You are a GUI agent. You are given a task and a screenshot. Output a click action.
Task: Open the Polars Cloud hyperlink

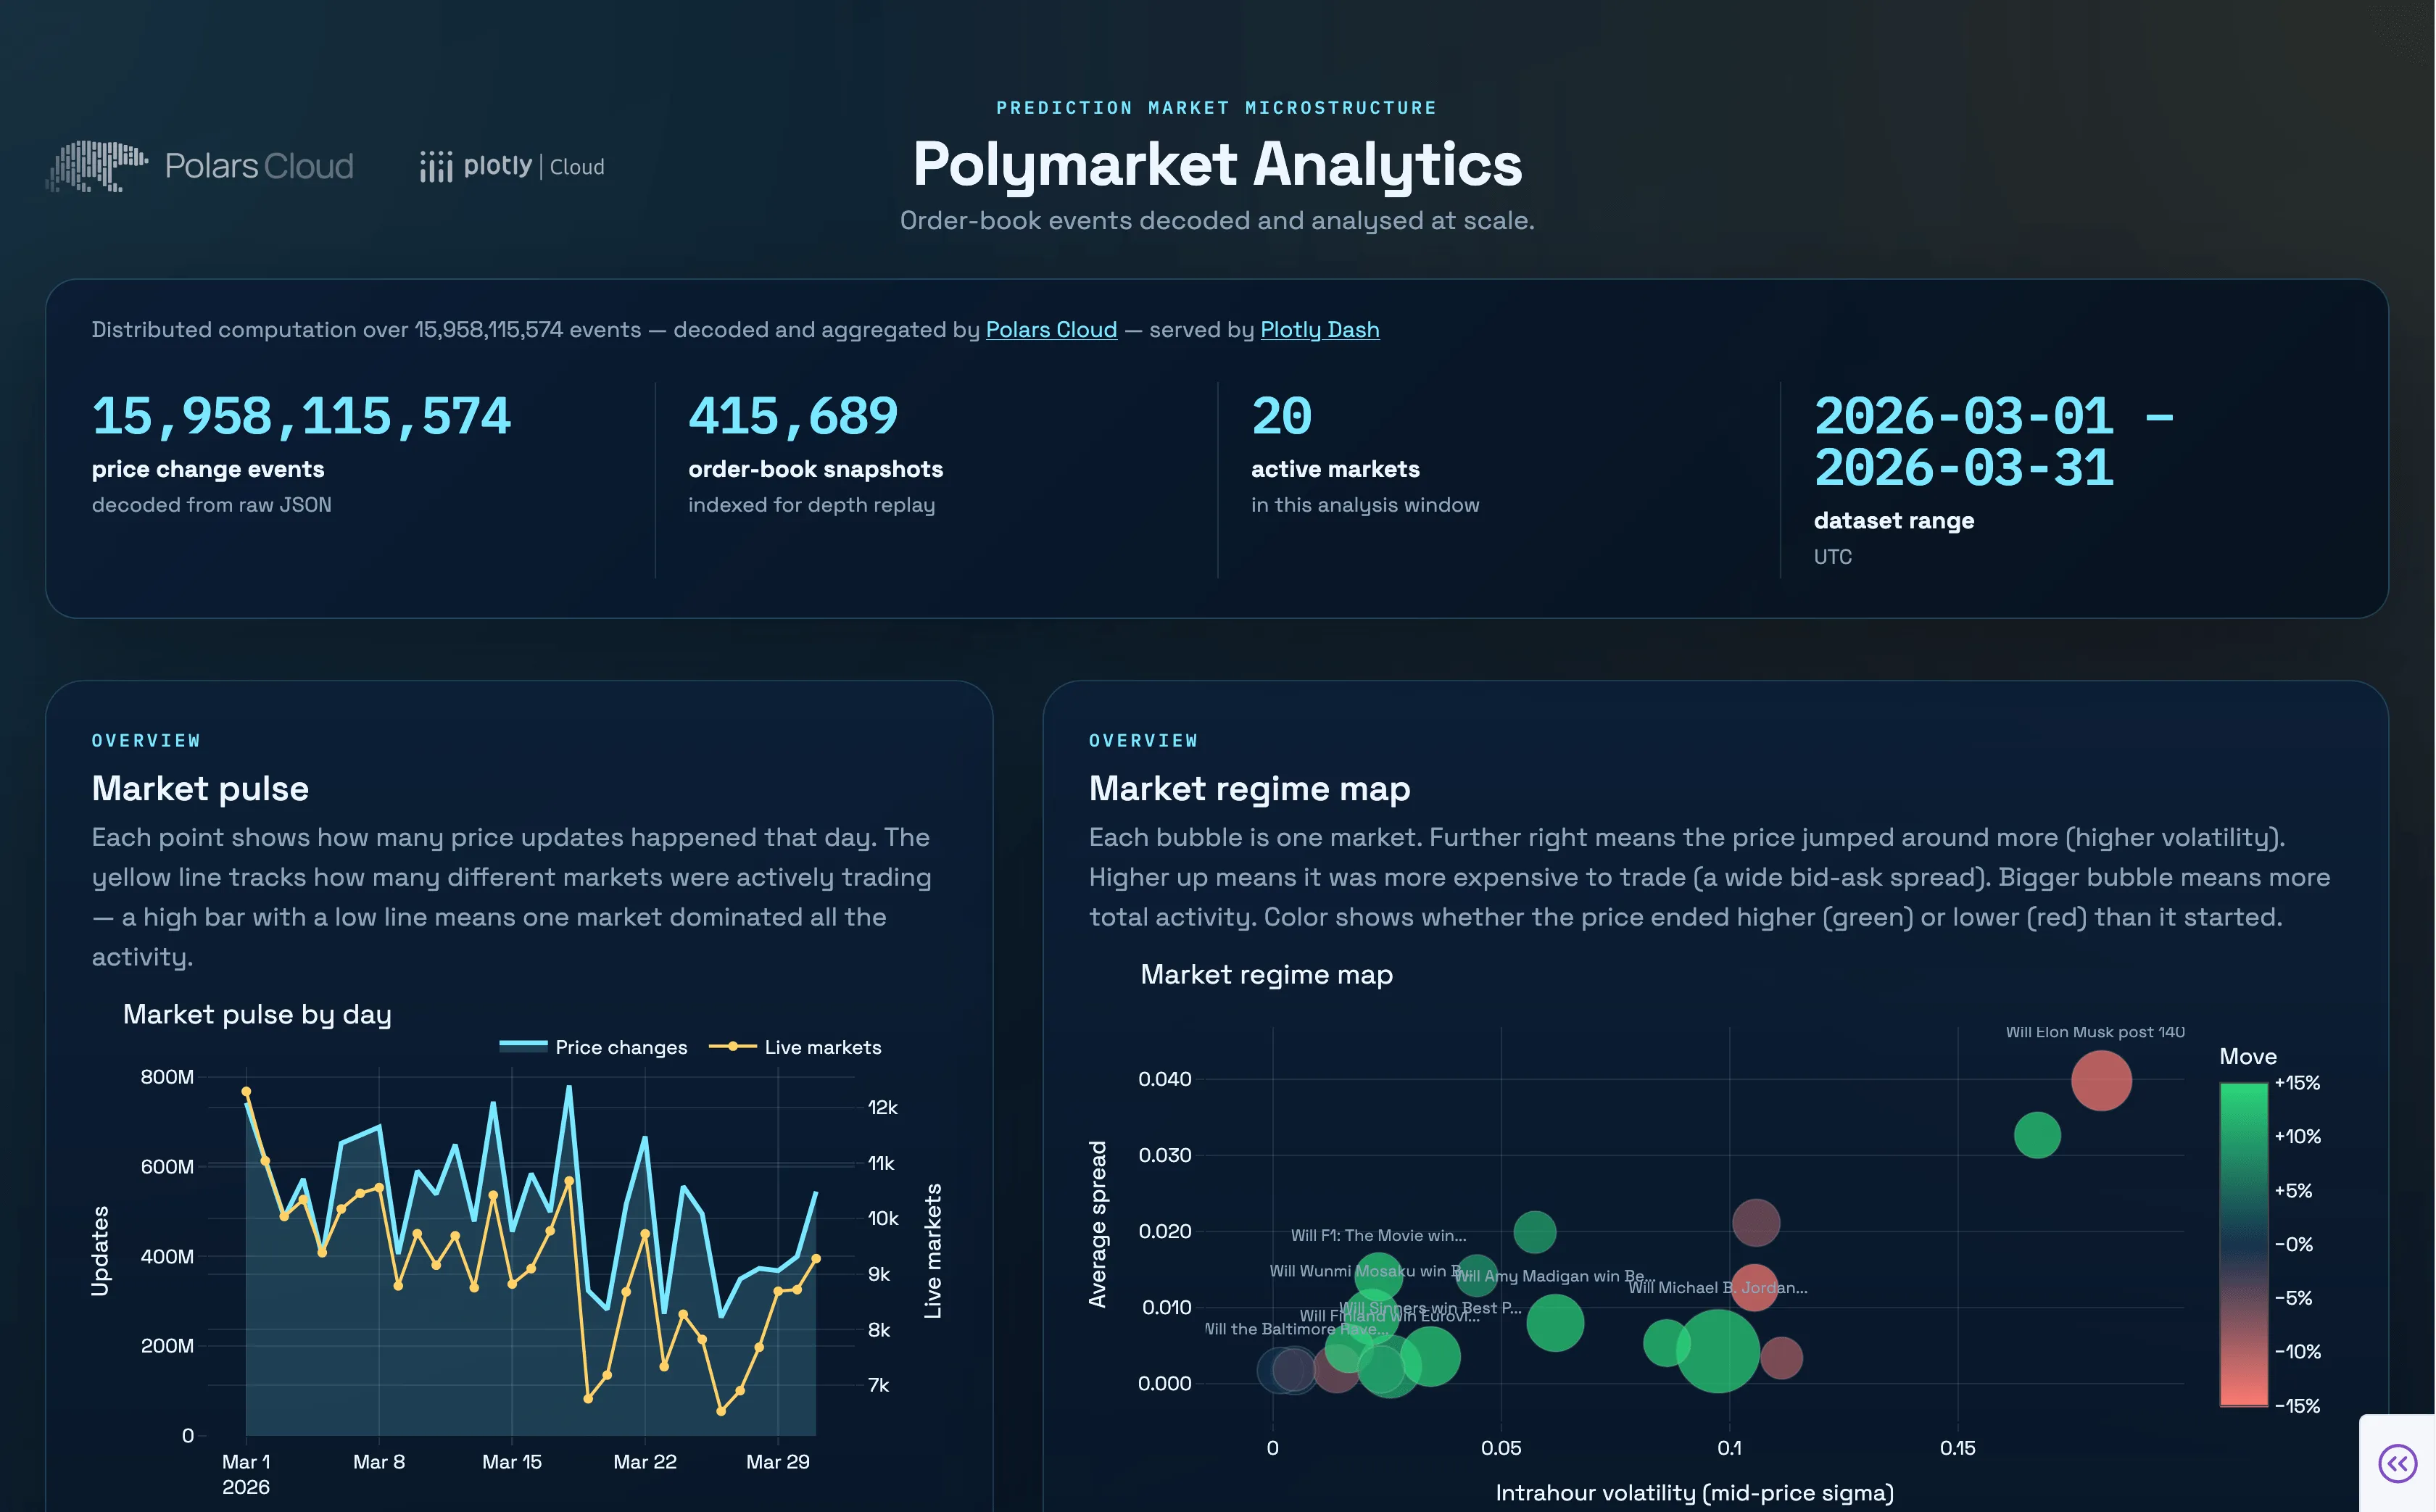(x=1051, y=330)
